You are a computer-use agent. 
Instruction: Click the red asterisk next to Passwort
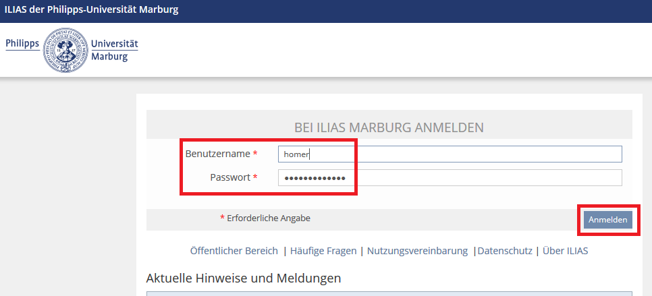(255, 177)
